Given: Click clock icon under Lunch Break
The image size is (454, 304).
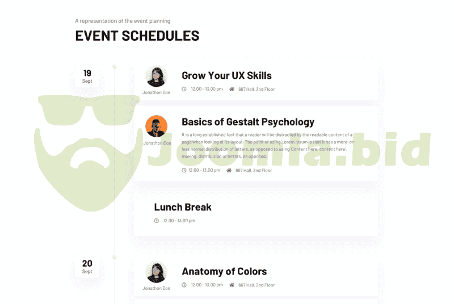Looking at the screenshot, I should (x=157, y=221).
